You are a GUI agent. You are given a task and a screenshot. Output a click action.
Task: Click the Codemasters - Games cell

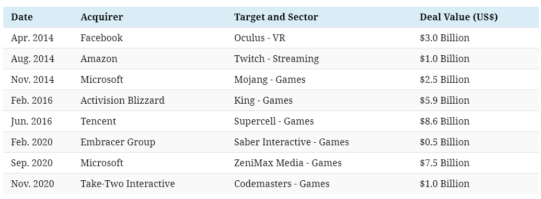[282, 184]
